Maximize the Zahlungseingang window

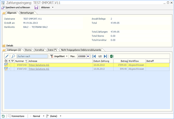coord(168,3)
